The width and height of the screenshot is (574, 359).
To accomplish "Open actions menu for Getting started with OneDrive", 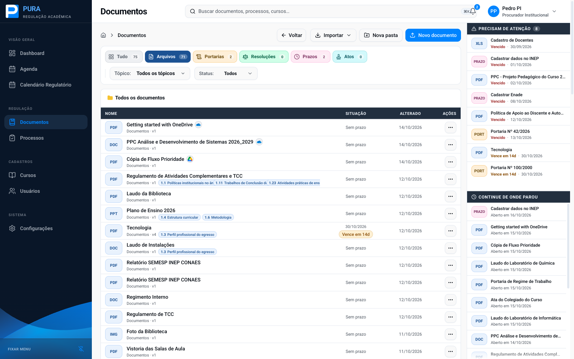I will 451,127.
